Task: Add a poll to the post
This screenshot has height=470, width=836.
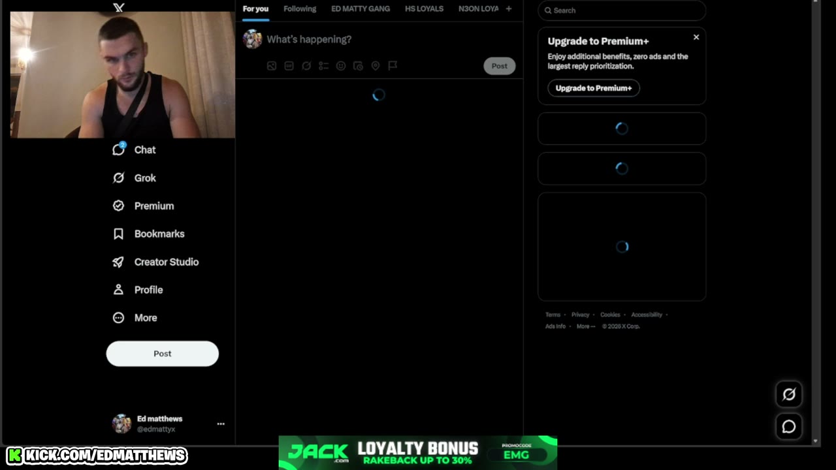Action: pyautogui.click(x=323, y=66)
